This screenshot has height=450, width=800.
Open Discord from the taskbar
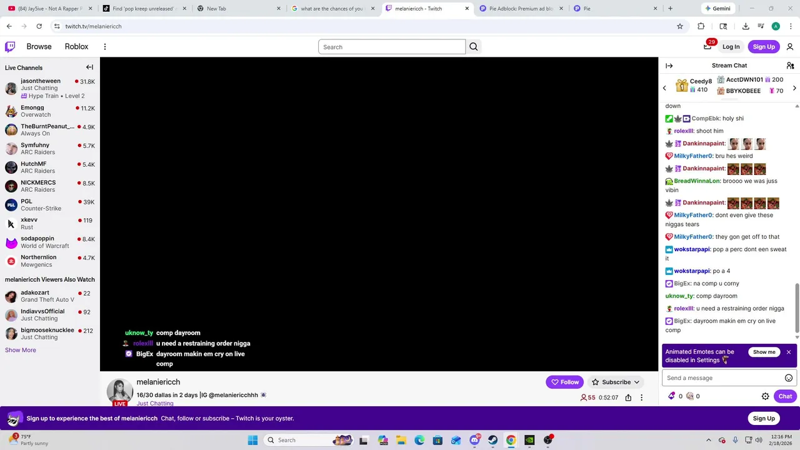[x=474, y=440]
